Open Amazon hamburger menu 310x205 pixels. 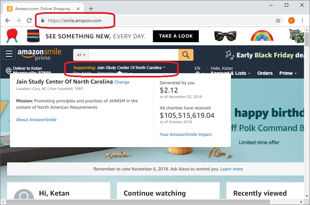click(9, 54)
